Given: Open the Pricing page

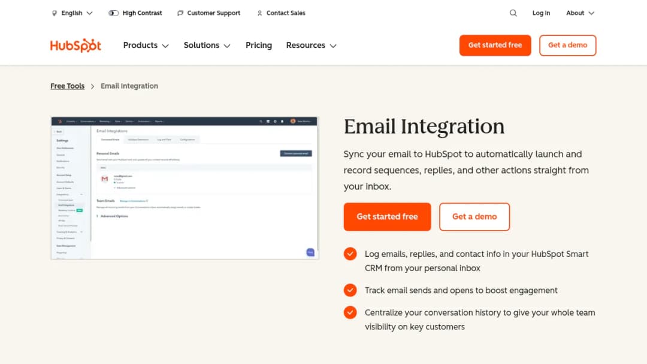Looking at the screenshot, I should click(x=259, y=45).
